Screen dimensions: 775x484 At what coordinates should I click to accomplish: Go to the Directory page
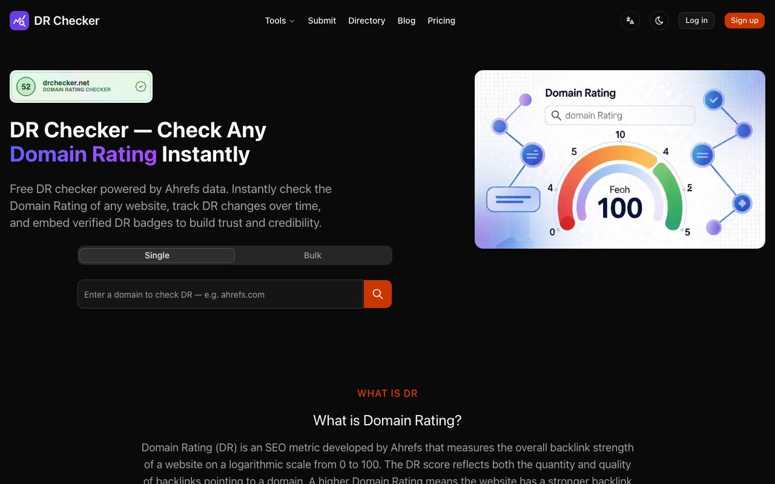pos(366,21)
